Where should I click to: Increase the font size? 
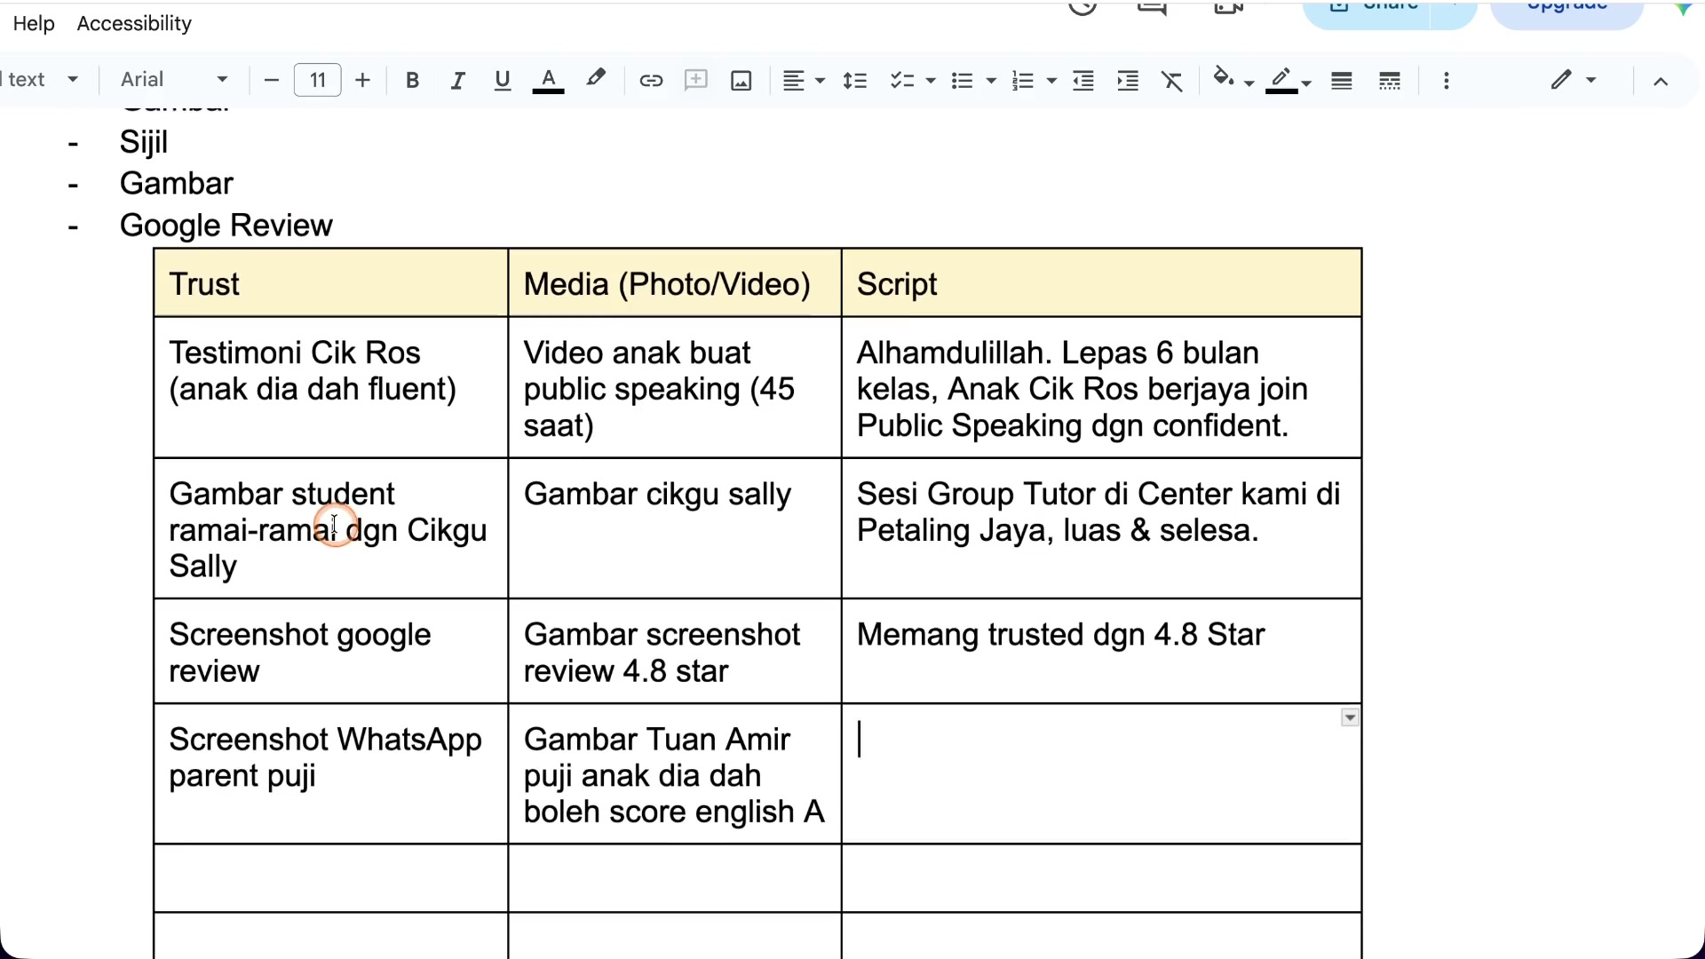click(362, 81)
